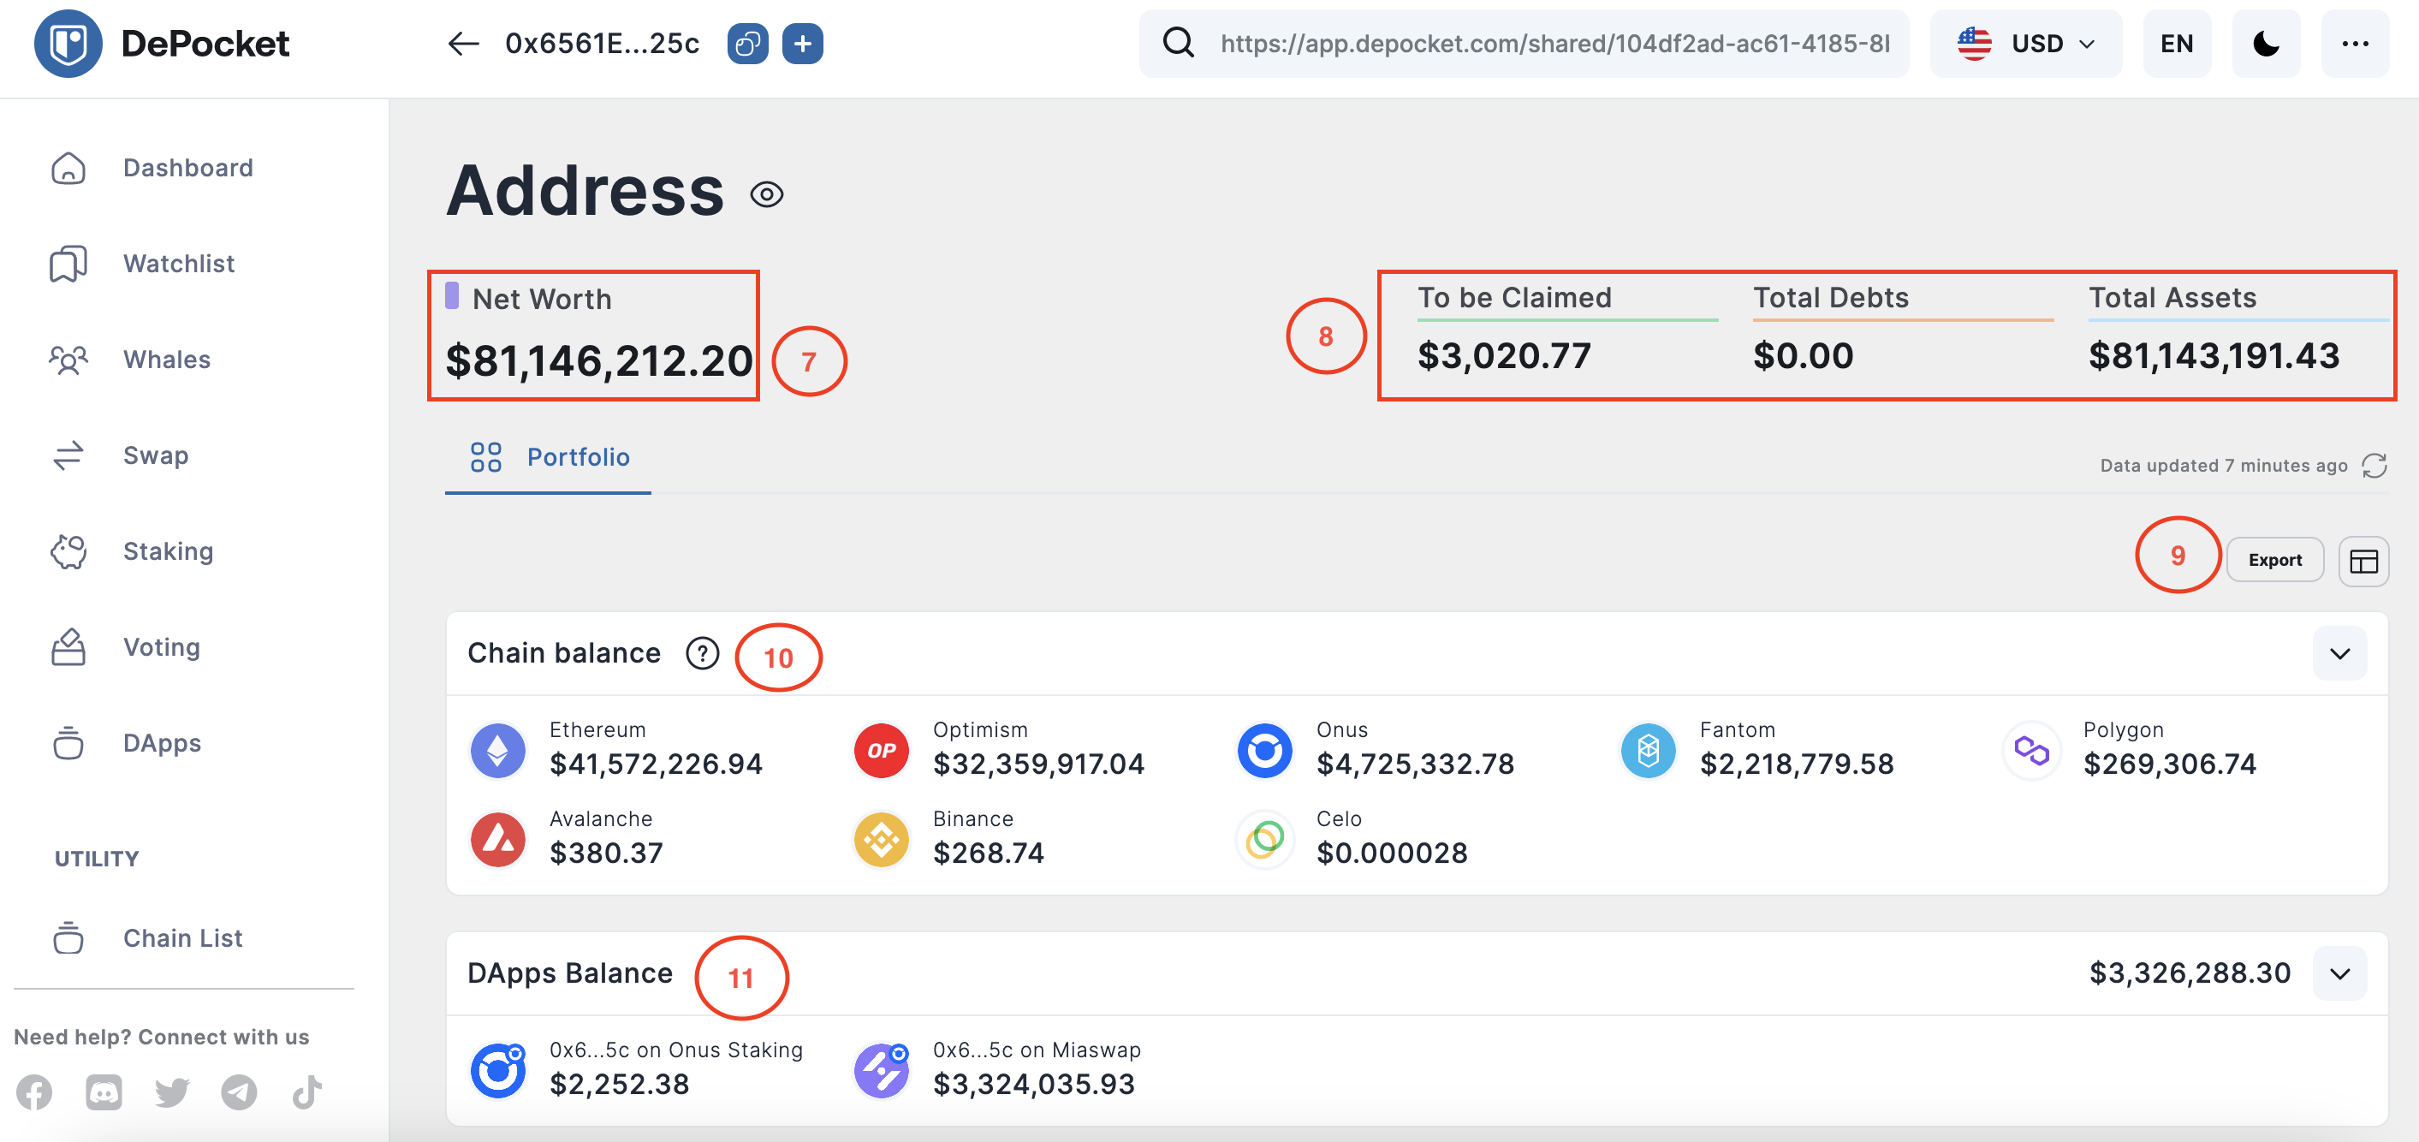Open Discord social link
The width and height of the screenshot is (2419, 1142).
104,1092
